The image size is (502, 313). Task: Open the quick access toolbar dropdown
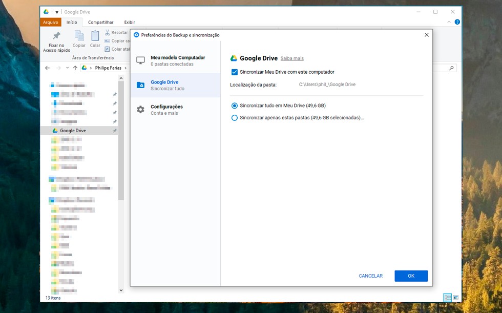click(57, 12)
